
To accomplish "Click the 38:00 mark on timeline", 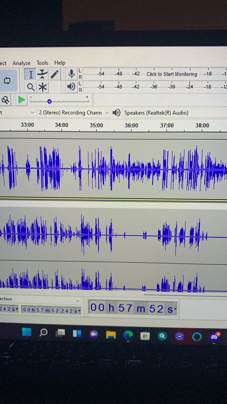I will coord(202,126).
